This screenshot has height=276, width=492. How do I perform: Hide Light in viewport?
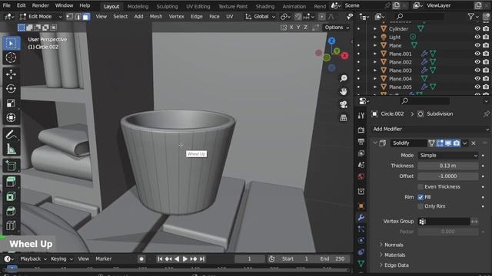(477, 37)
